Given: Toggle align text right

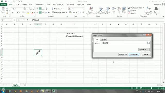Looking at the screenshot, I should [43, 13].
